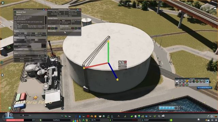
Task: Select the gizmo position mode icon
Action: tap(120, 62)
